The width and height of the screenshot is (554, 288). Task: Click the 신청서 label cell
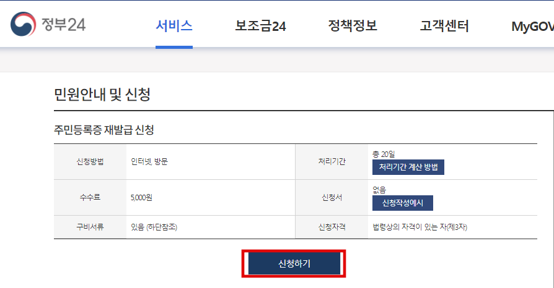pyautogui.click(x=332, y=197)
